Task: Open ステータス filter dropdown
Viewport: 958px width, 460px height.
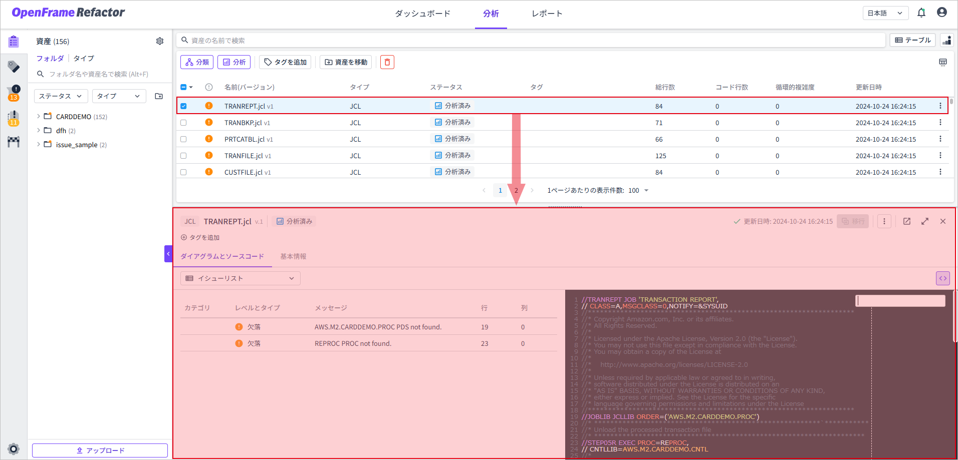Action: pyautogui.click(x=61, y=96)
